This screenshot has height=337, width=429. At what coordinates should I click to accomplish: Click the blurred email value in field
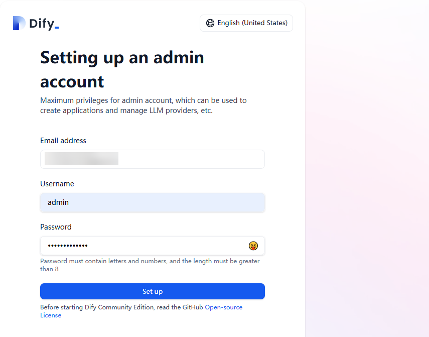pyautogui.click(x=81, y=159)
